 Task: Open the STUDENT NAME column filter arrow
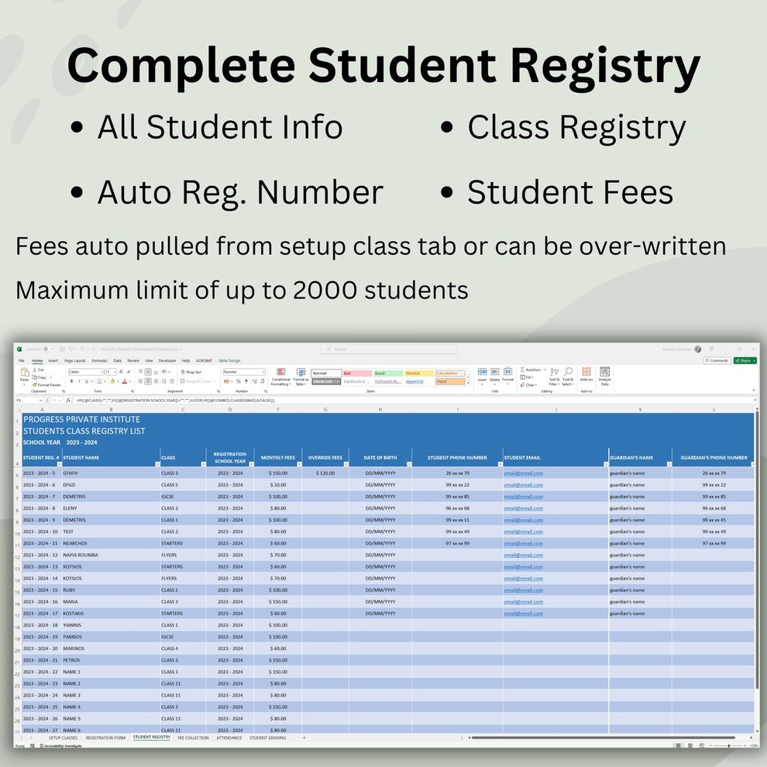pos(157,464)
